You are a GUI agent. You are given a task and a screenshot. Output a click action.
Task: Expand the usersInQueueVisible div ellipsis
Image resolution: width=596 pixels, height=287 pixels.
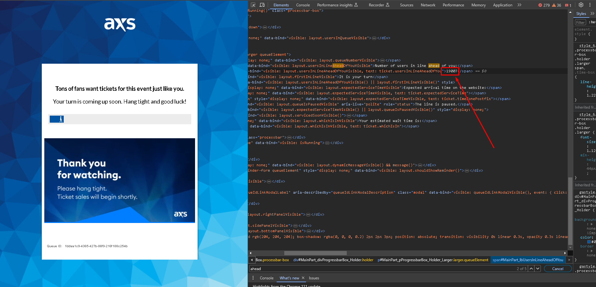pos(374,38)
